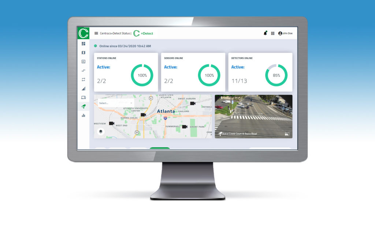Open the notifications bell
This screenshot has width=375, height=227.
265,33
